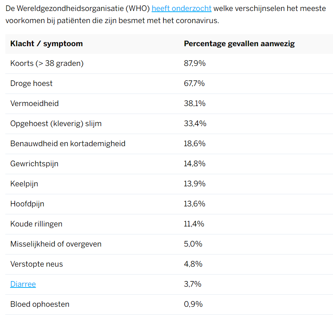Click the 33,4% percentage value

(x=195, y=123)
